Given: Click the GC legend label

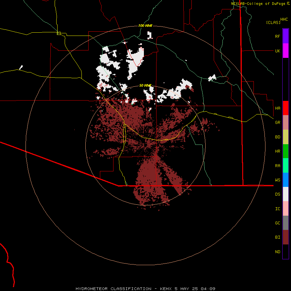Looking at the screenshot, I should click(x=277, y=223).
